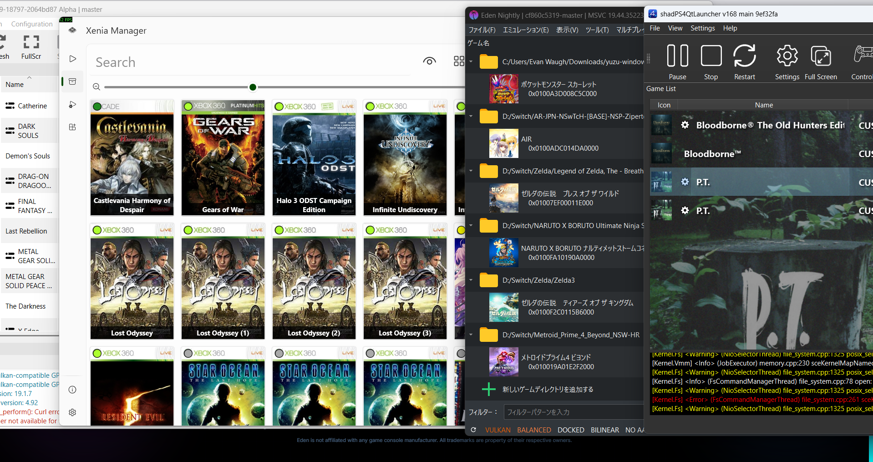Click the Icon column header in shadPS4
This screenshot has height=462, width=873.
tap(664, 105)
